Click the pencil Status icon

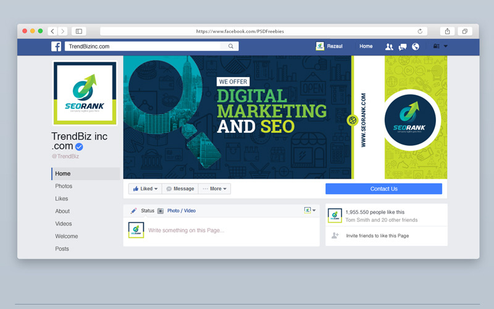(133, 211)
